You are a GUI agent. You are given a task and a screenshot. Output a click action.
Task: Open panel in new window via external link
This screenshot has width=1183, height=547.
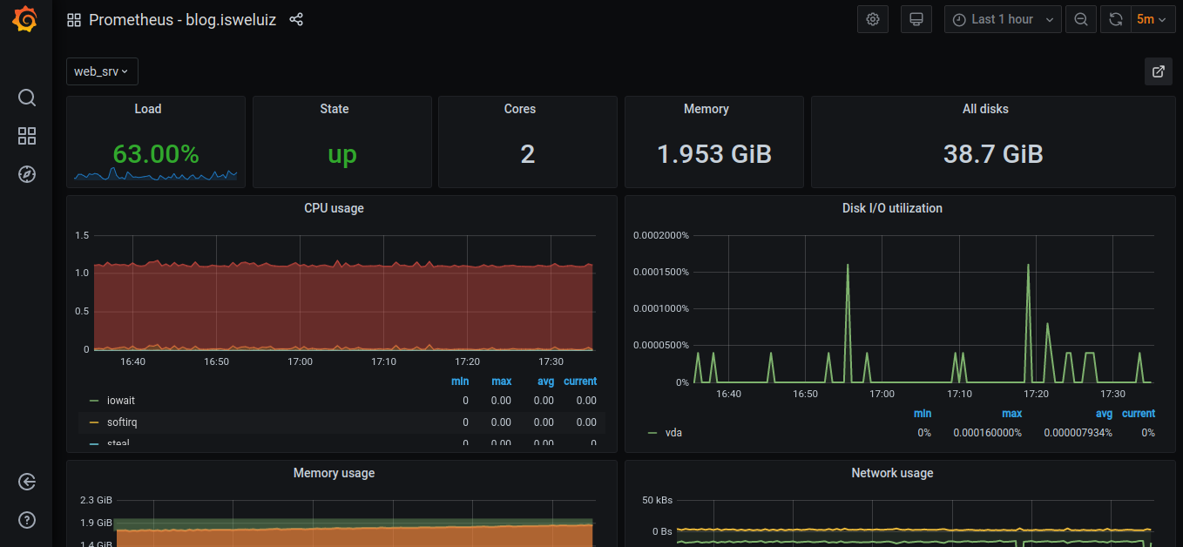pyautogui.click(x=1158, y=71)
